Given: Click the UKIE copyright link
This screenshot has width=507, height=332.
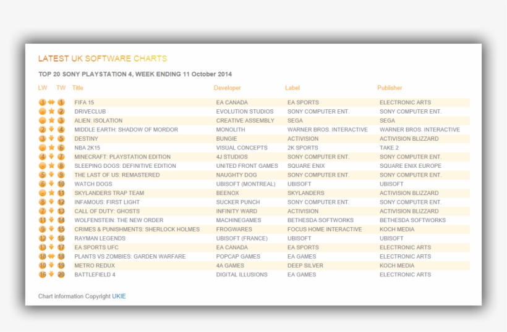Looking at the screenshot, I should (x=119, y=296).
